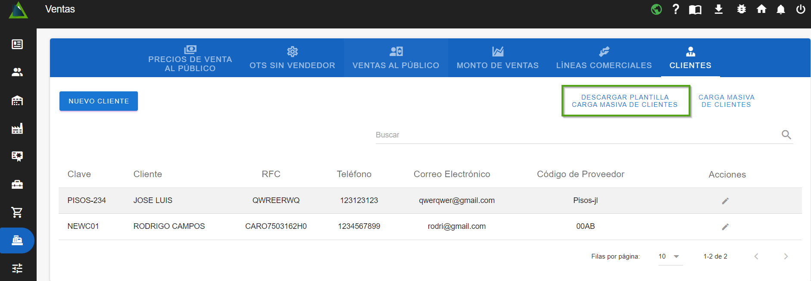The height and width of the screenshot is (281, 811).
Task: Go to home via house icon
Action: point(761,9)
